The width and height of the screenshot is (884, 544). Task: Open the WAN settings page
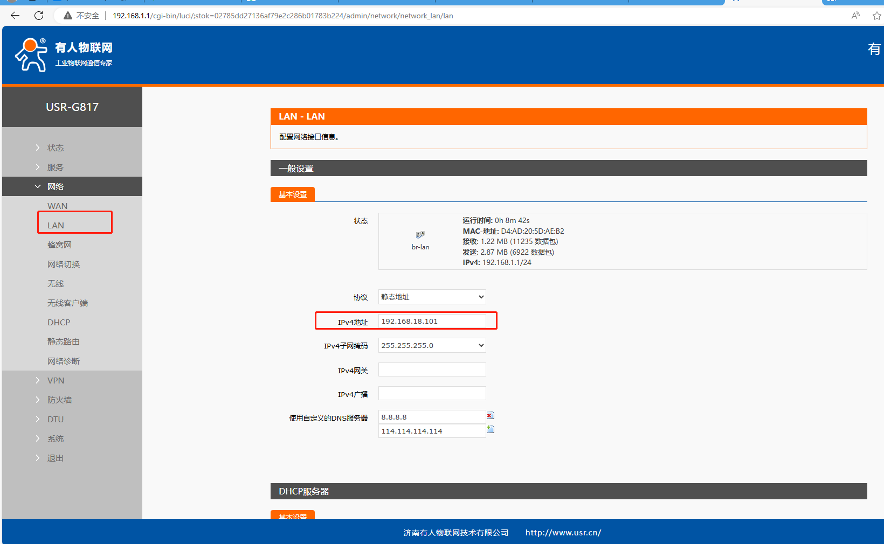(x=58, y=206)
